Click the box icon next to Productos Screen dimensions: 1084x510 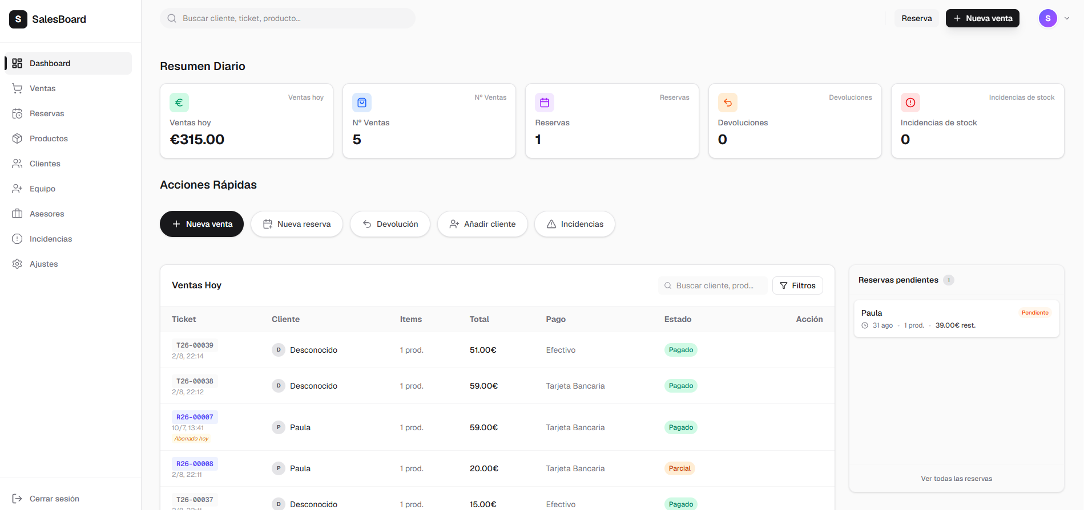click(x=17, y=138)
